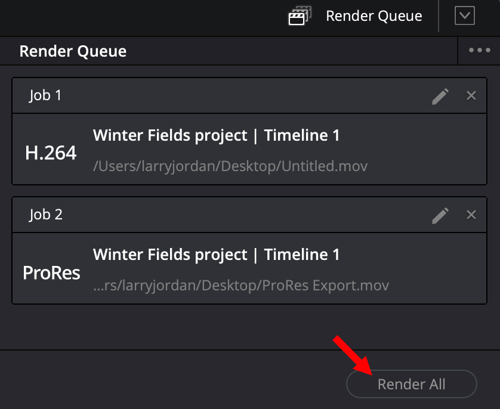
Task: Edit Job 1 with the pencil icon
Action: (x=440, y=96)
